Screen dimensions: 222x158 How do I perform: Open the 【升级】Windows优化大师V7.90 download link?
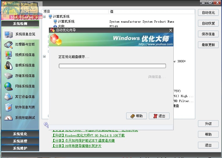tap(88, 135)
